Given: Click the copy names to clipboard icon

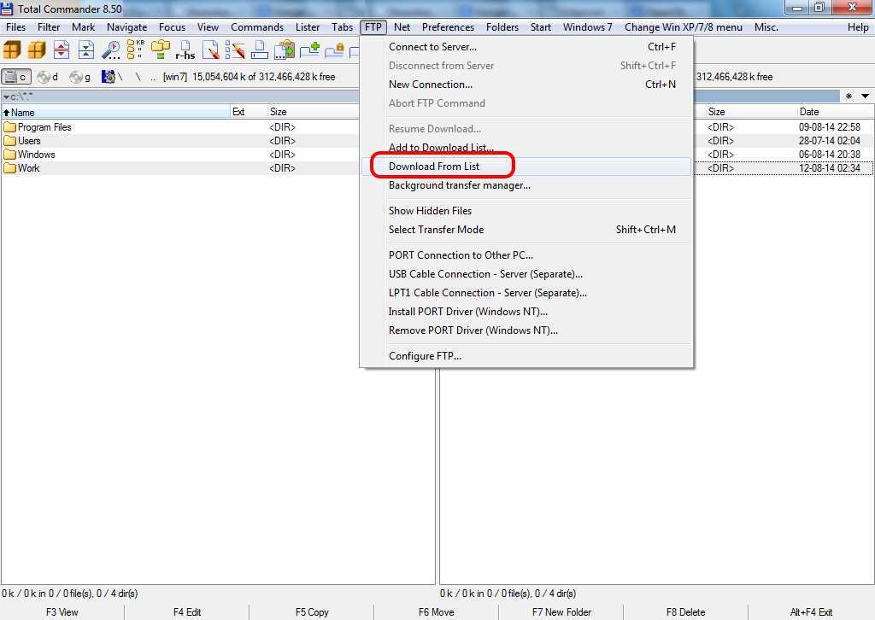Looking at the screenshot, I should tap(285, 50).
